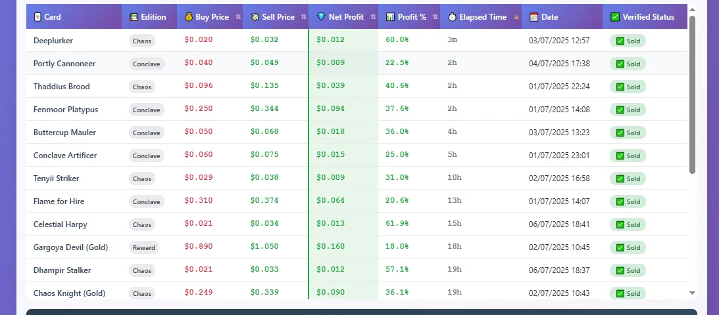Click the Date column header label
The height and width of the screenshot is (315, 719).
550,17
